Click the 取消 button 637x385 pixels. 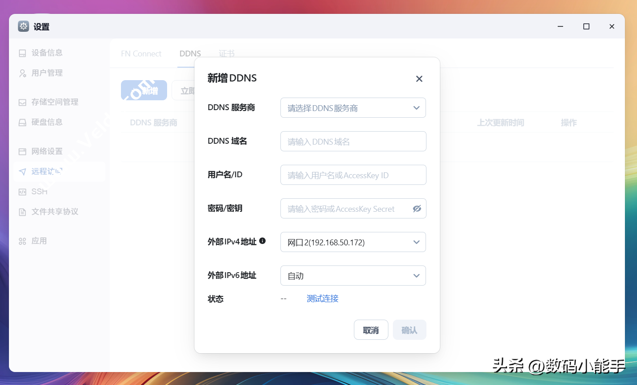(371, 330)
